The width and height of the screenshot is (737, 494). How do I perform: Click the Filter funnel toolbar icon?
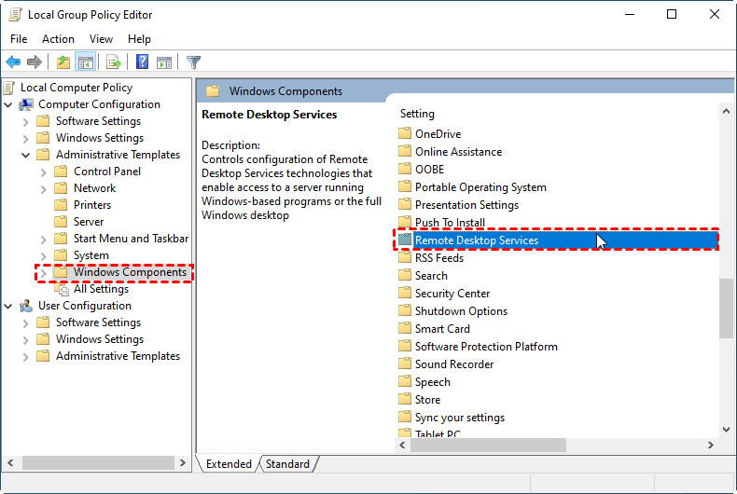click(x=193, y=62)
